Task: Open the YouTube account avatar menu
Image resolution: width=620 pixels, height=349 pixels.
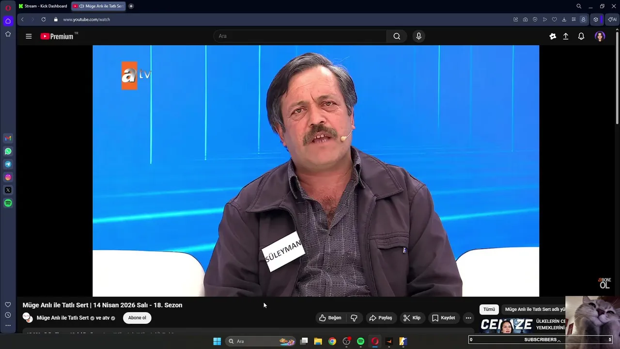Action: pyautogui.click(x=600, y=36)
